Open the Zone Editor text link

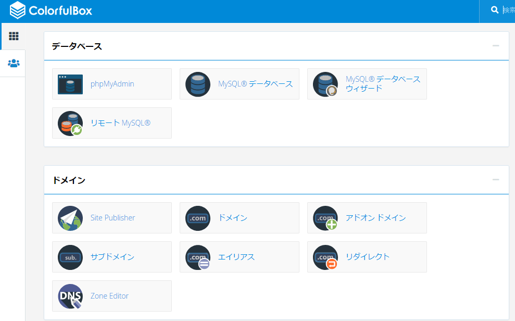(109, 296)
